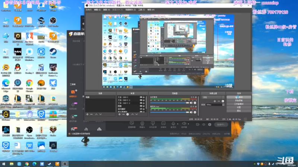
Task: Open source properties with the Sources gear icon
Action: click(127, 114)
